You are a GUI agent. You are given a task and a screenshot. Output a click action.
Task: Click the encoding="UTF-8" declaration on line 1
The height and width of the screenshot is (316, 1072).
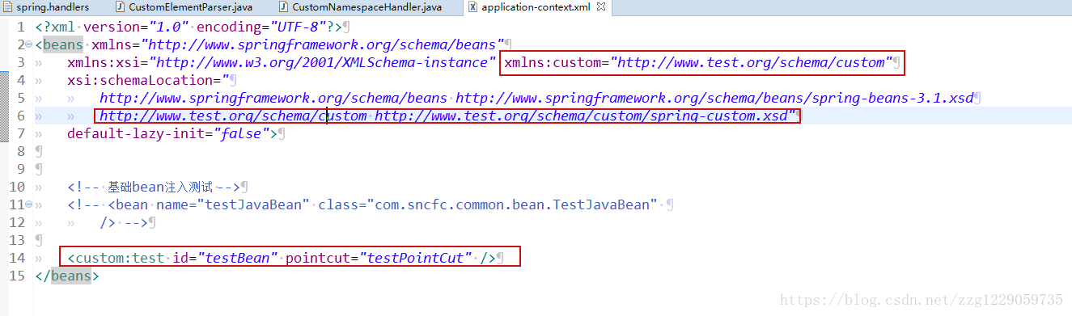(x=261, y=27)
